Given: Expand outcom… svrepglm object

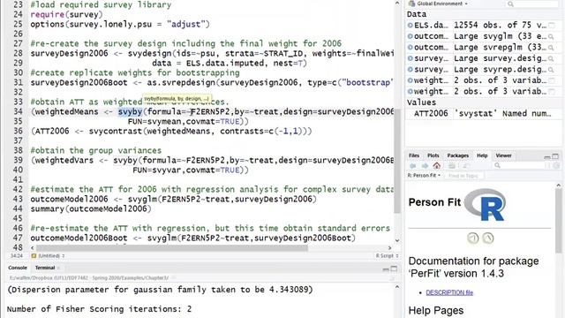Looking at the screenshot, I should click(410, 48).
